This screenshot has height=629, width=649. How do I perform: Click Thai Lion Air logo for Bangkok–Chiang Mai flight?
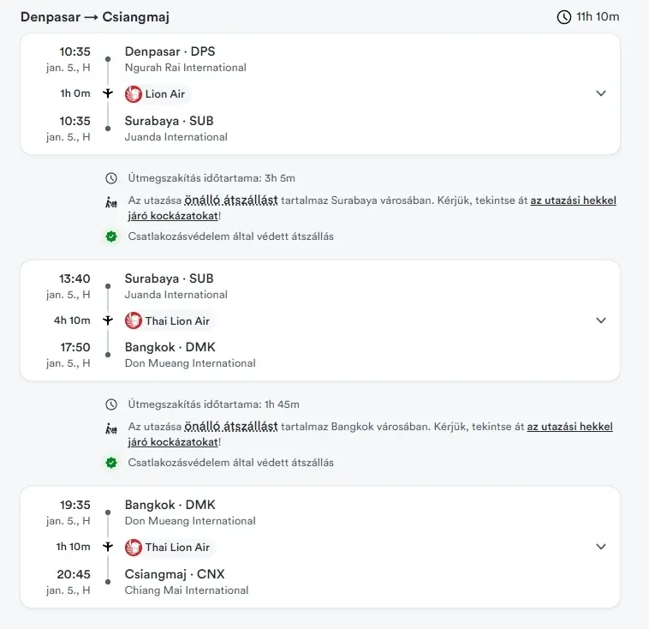[x=134, y=547]
